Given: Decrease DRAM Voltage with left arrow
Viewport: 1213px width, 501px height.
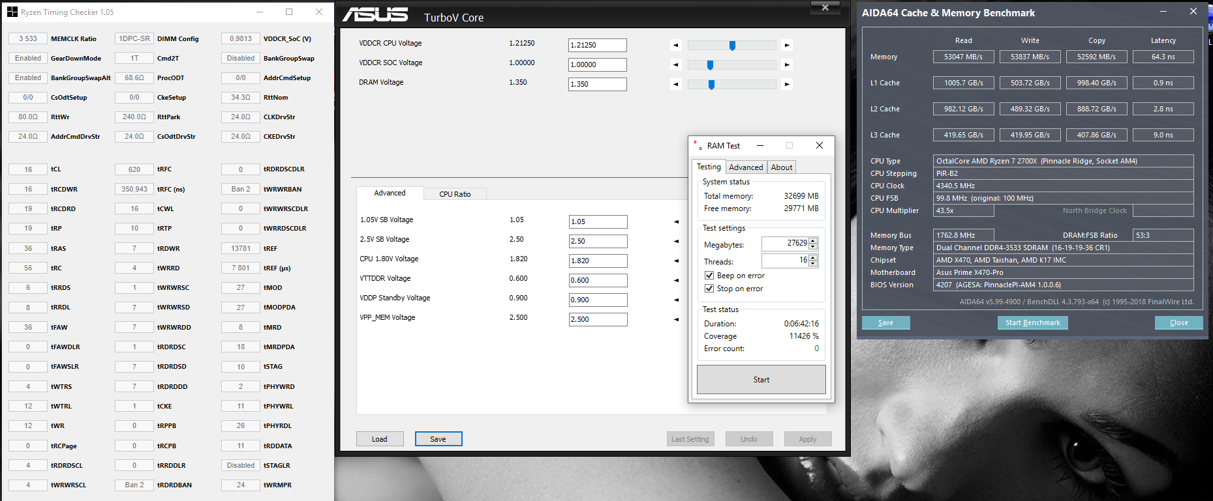Looking at the screenshot, I should point(676,85).
